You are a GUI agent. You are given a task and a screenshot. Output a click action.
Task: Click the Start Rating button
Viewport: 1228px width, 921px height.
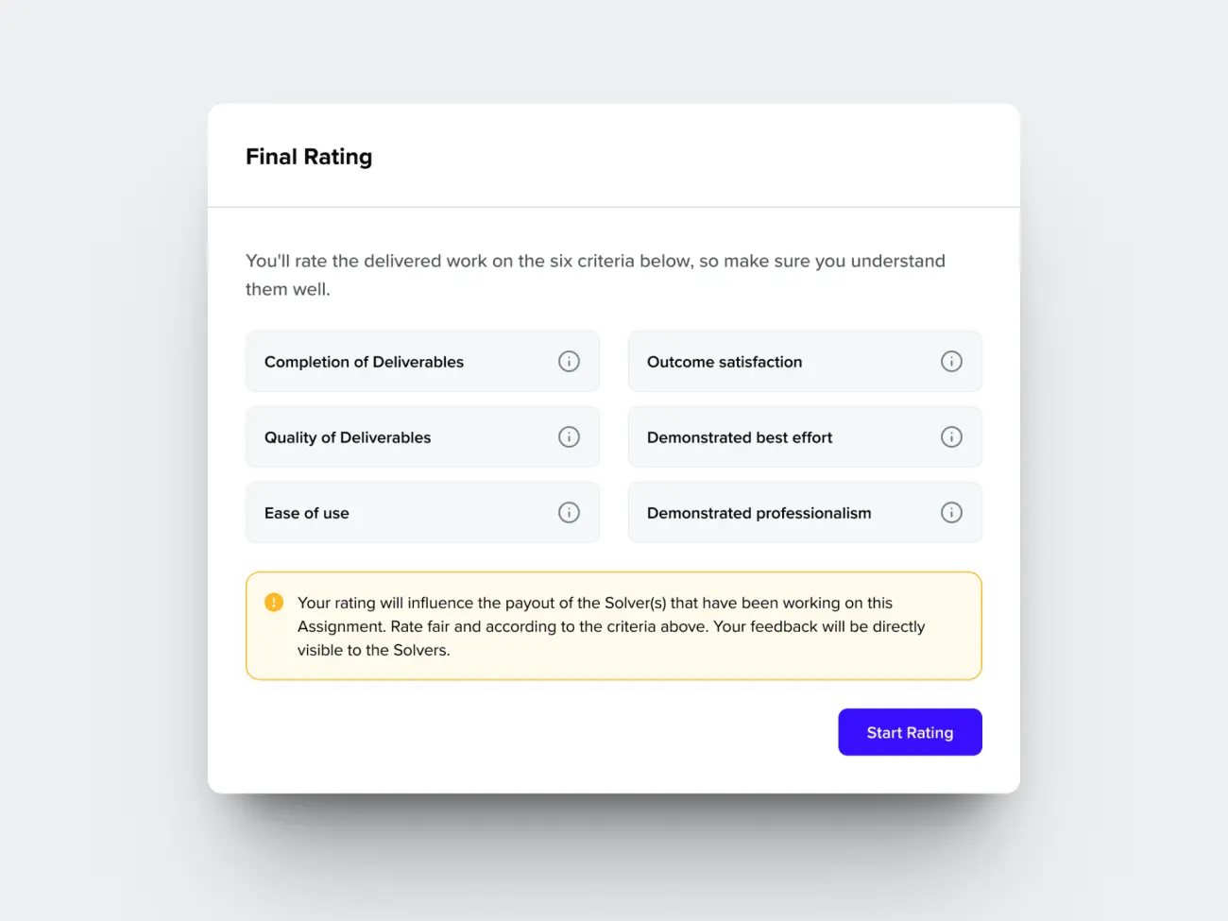click(910, 732)
